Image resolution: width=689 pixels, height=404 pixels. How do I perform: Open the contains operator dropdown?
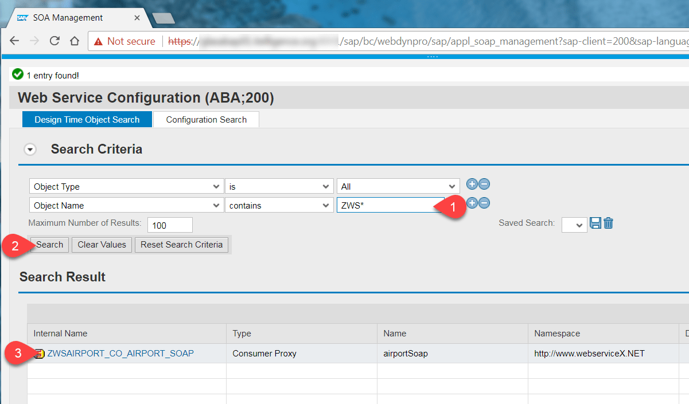click(x=279, y=205)
